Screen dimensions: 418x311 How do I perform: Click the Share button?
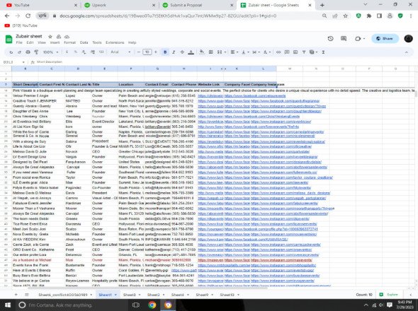click(x=385, y=39)
